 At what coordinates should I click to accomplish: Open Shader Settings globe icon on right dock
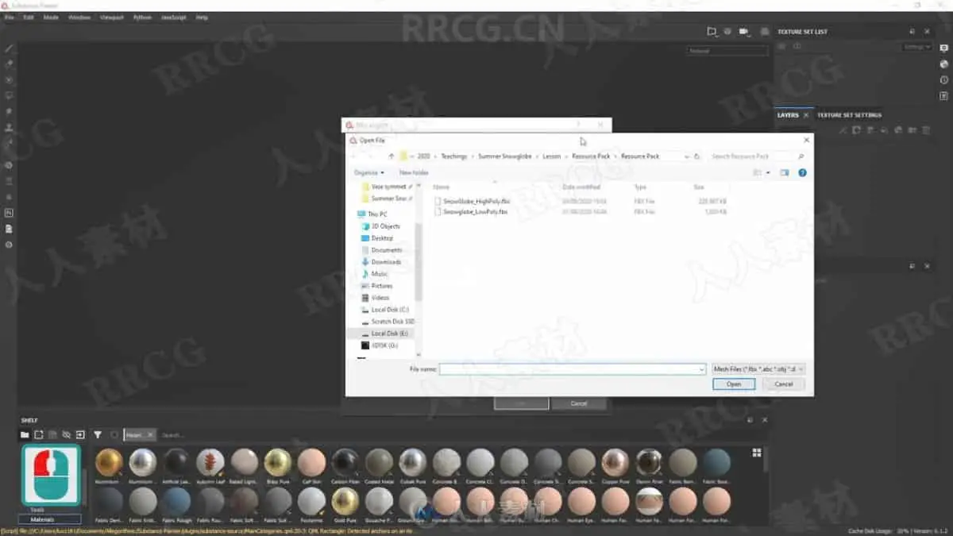coord(943,64)
